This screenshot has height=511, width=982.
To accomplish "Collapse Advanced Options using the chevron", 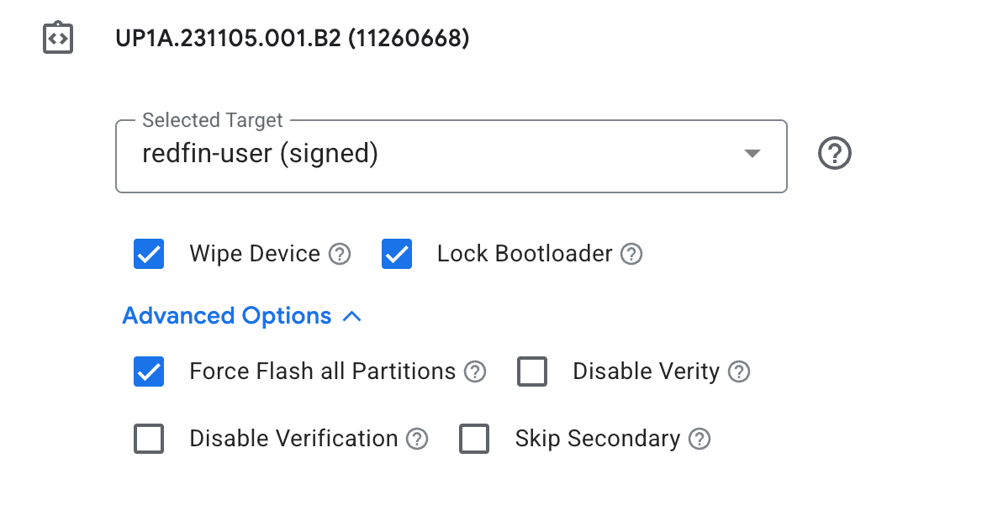I will (352, 317).
